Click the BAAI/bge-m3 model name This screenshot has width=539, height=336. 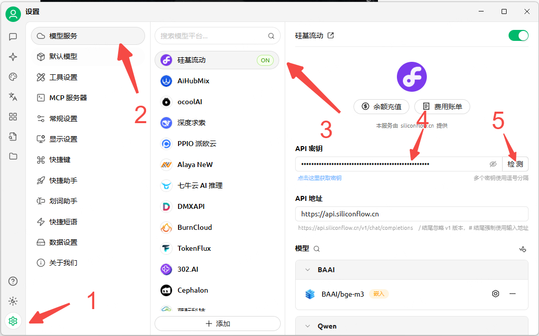point(343,294)
